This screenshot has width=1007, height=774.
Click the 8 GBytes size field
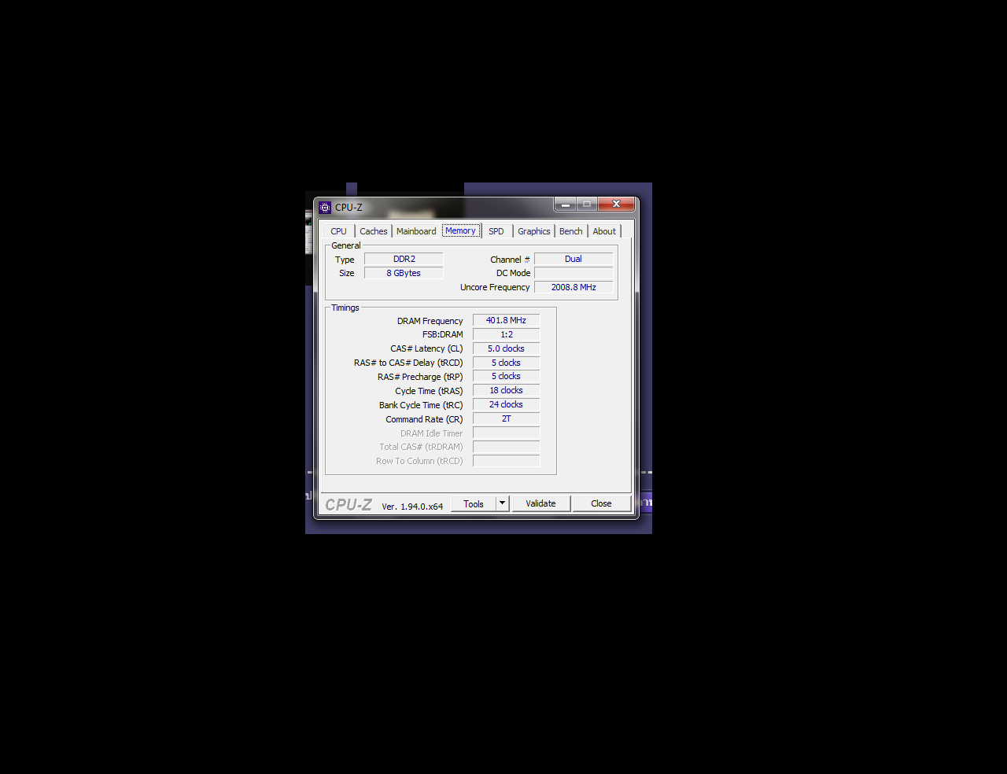pos(404,273)
